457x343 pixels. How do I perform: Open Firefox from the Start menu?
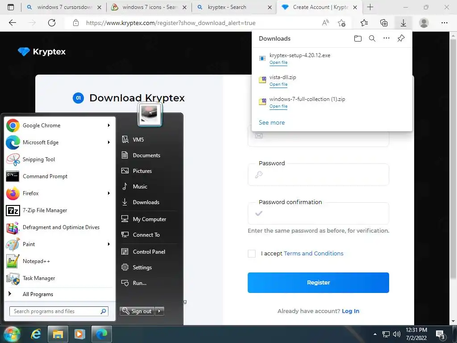pos(60,193)
